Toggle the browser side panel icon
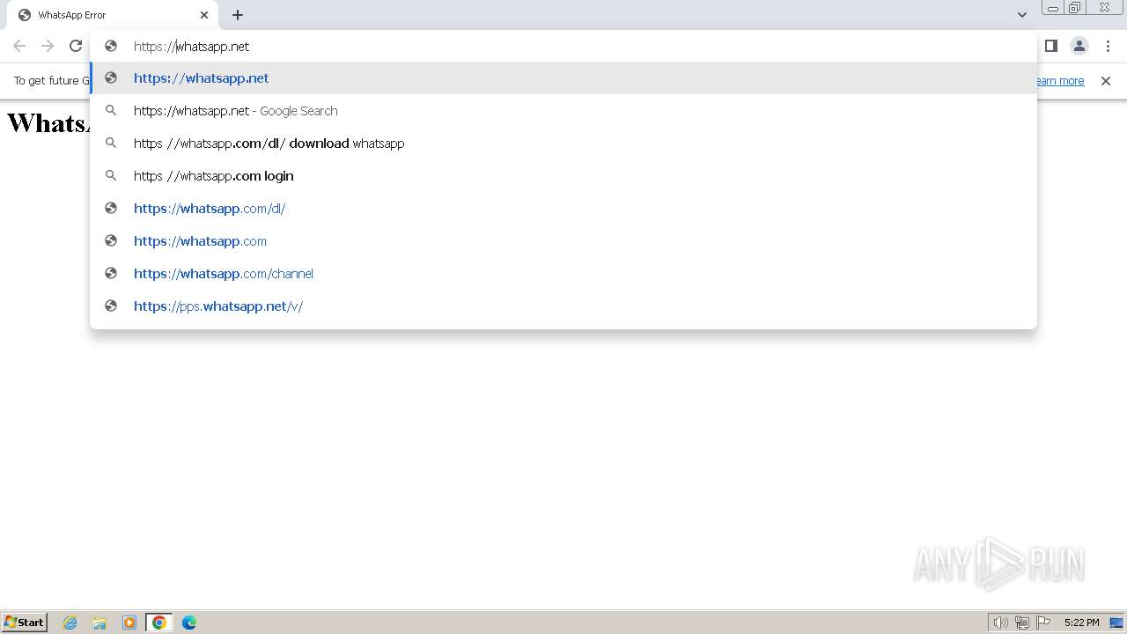This screenshot has width=1127, height=634. [1050, 46]
